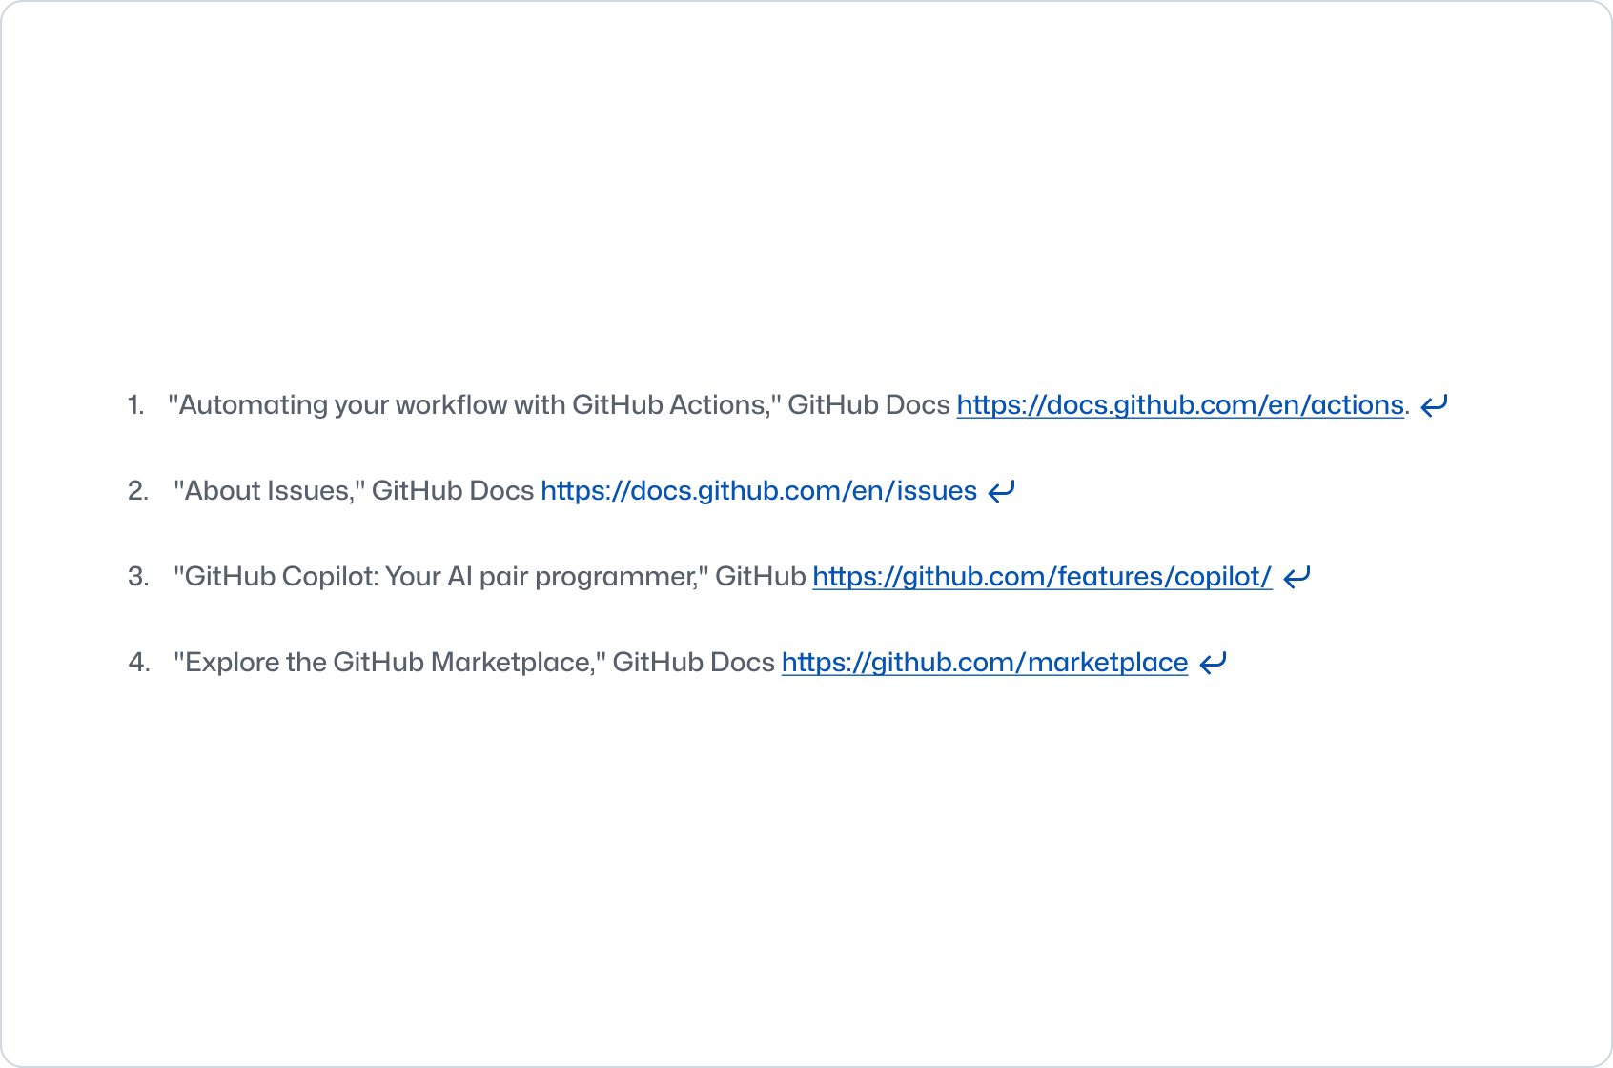1613x1068 pixels.
Task: Click "GitHub Docs" in the Marketplace footnote
Action: pos(693,663)
